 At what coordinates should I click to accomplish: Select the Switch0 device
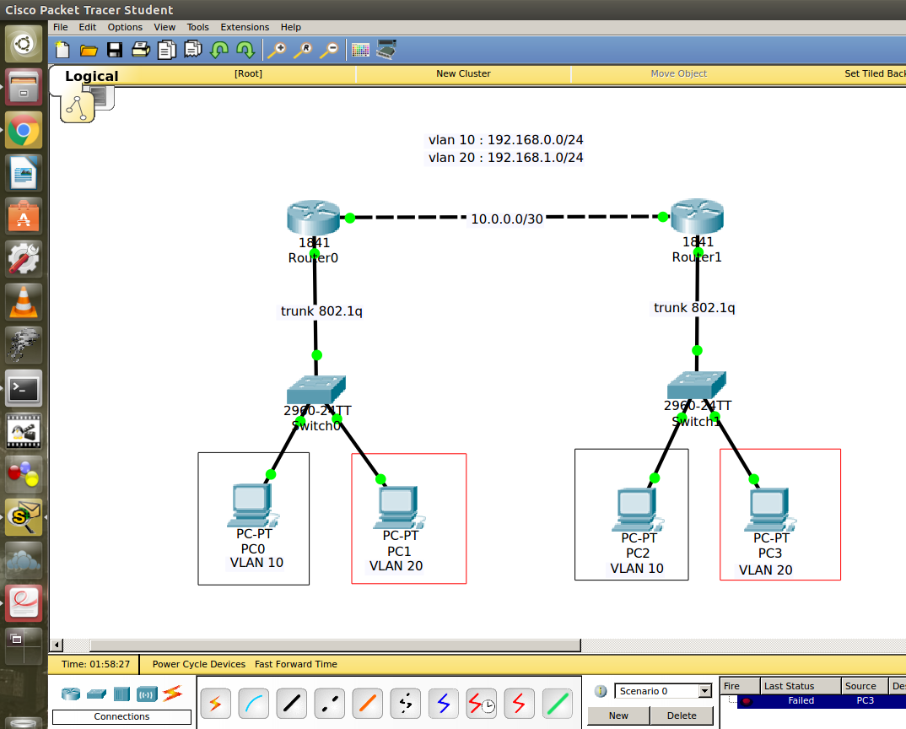click(x=316, y=390)
